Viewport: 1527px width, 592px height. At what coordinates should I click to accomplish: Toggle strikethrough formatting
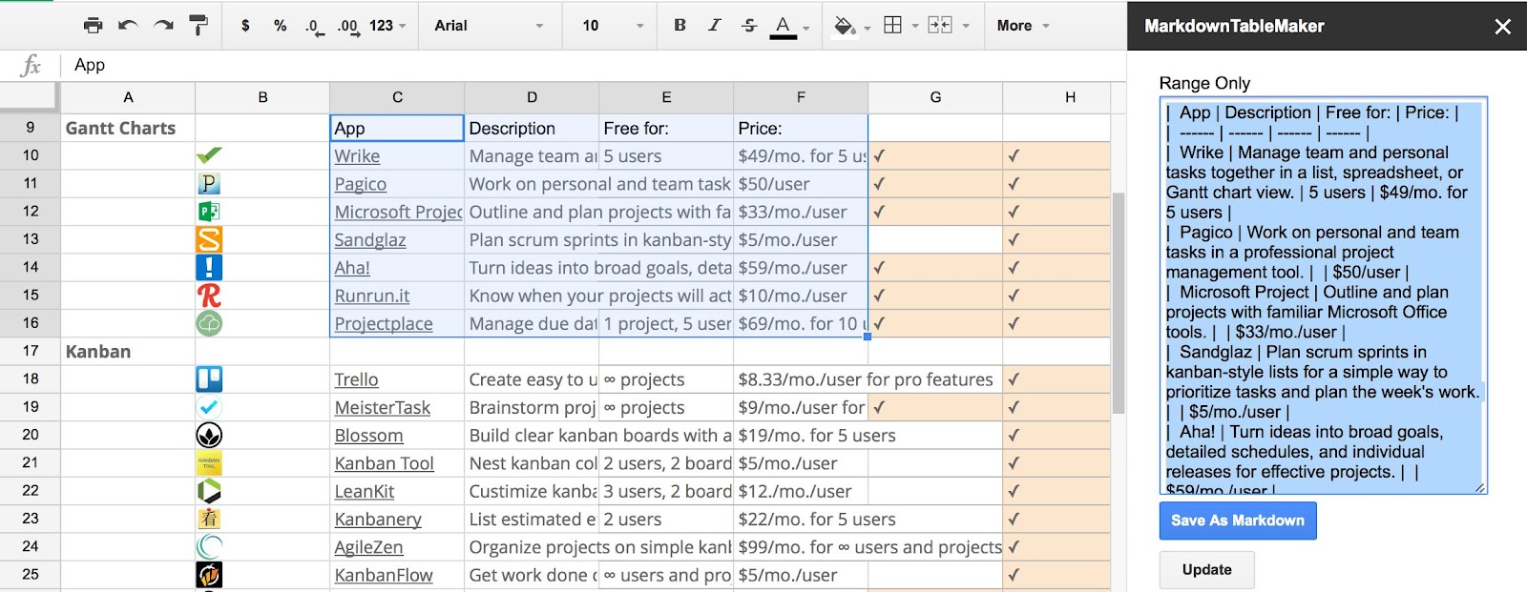[749, 26]
